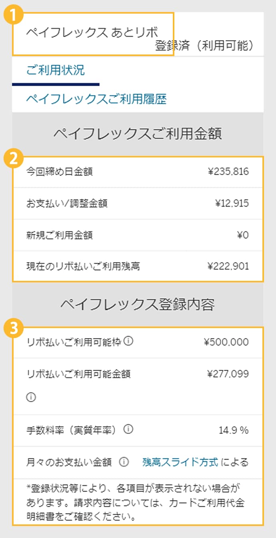Click the お支払い/調整金額 row
Image resolution: width=276 pixels, height=538 pixels.
[x=138, y=203]
